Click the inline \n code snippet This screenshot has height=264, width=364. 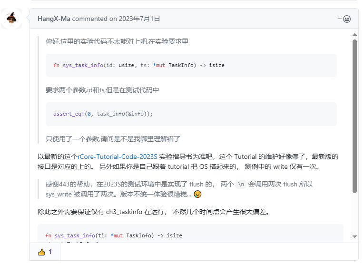point(241,184)
